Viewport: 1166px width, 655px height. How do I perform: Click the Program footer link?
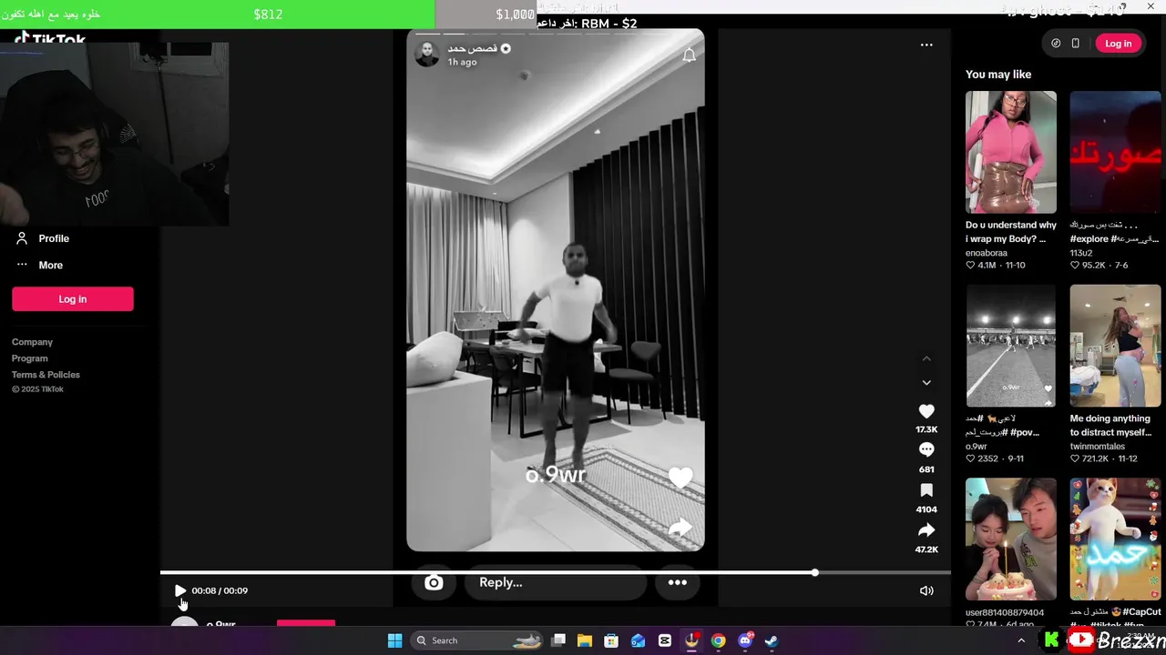tap(30, 358)
